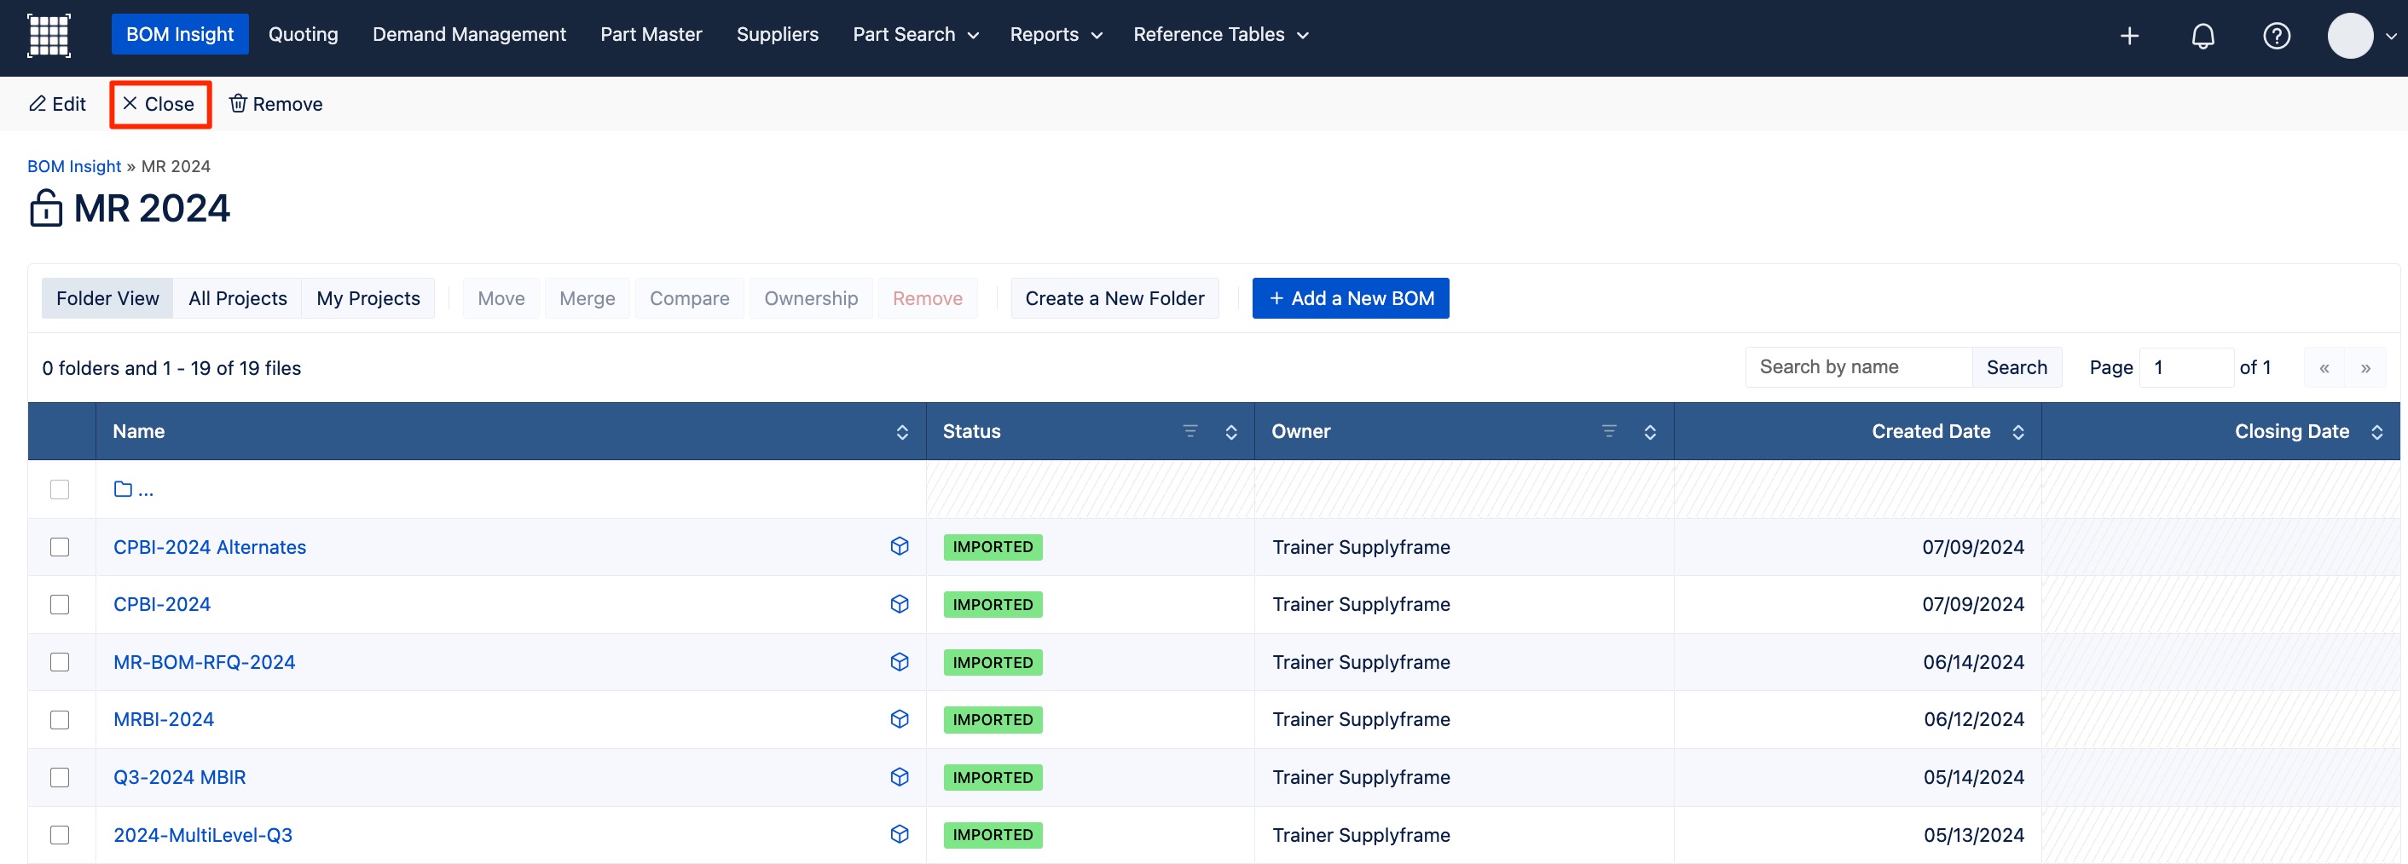Image resolution: width=2408 pixels, height=864 pixels.
Task: Click the Owner column filter icon
Action: click(x=1609, y=431)
